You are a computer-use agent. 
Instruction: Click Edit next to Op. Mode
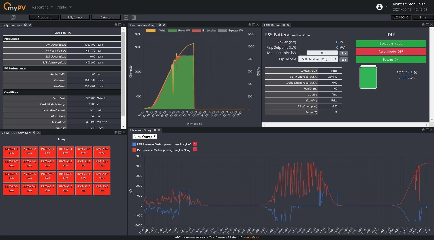tap(344, 60)
